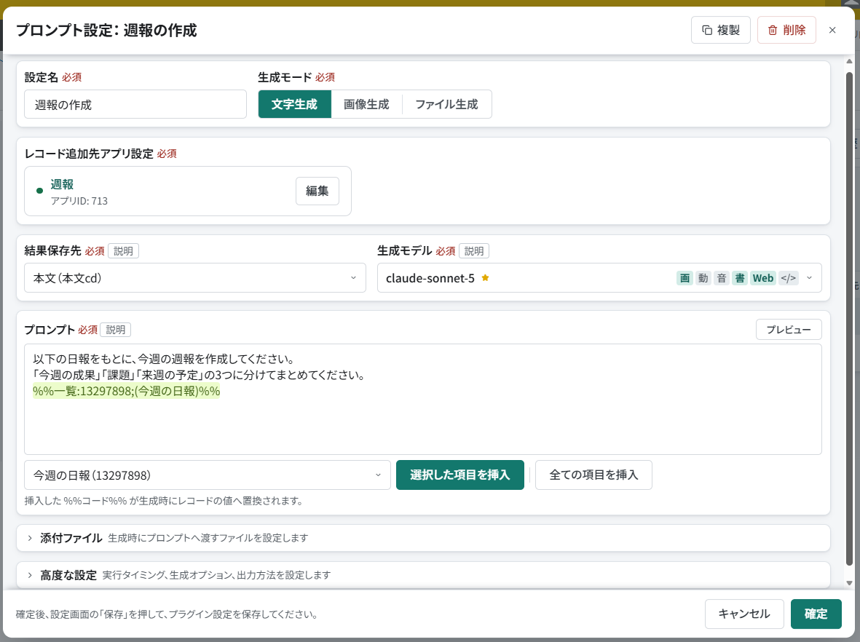This screenshot has width=860, height=642.
Task: Click the first prompt line 以下の日報をもとに
Action: pos(163,359)
